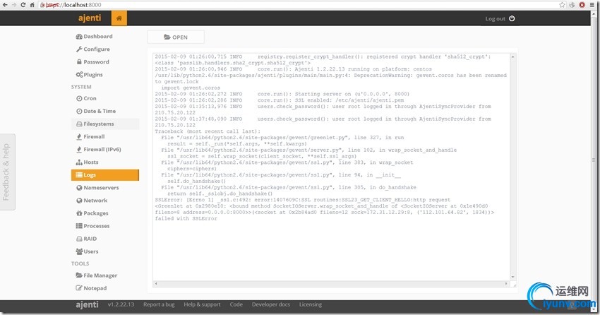
Task: Click the ajenti logo in header
Action: (90, 18)
